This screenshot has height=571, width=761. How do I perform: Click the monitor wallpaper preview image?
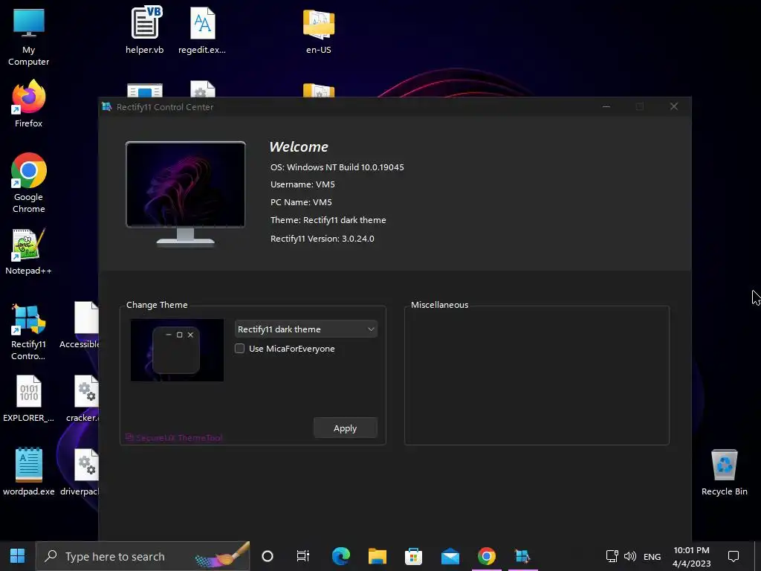pyautogui.click(x=185, y=184)
